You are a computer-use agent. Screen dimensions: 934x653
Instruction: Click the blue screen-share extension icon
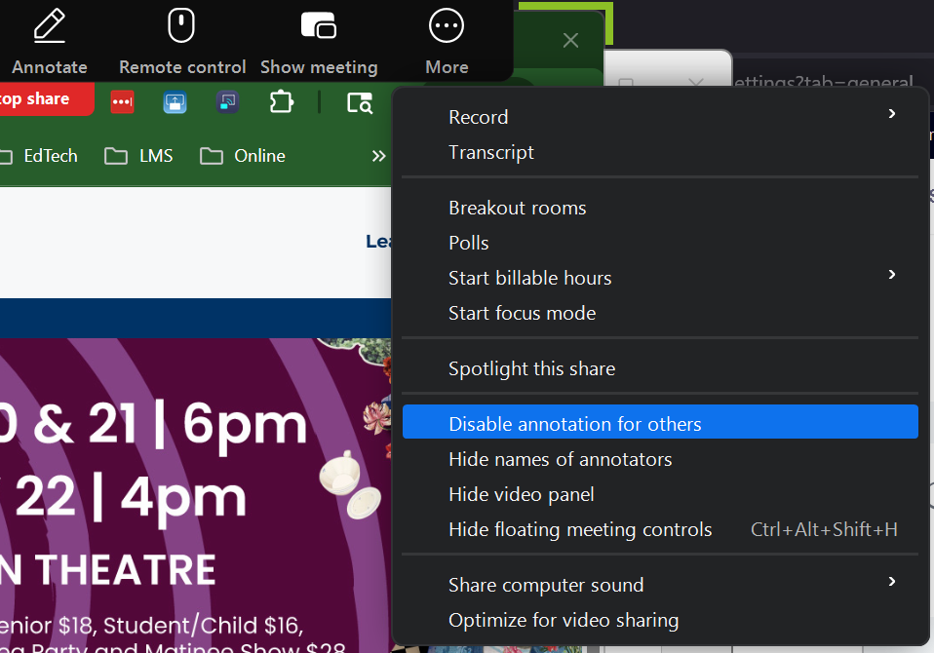[x=175, y=101]
